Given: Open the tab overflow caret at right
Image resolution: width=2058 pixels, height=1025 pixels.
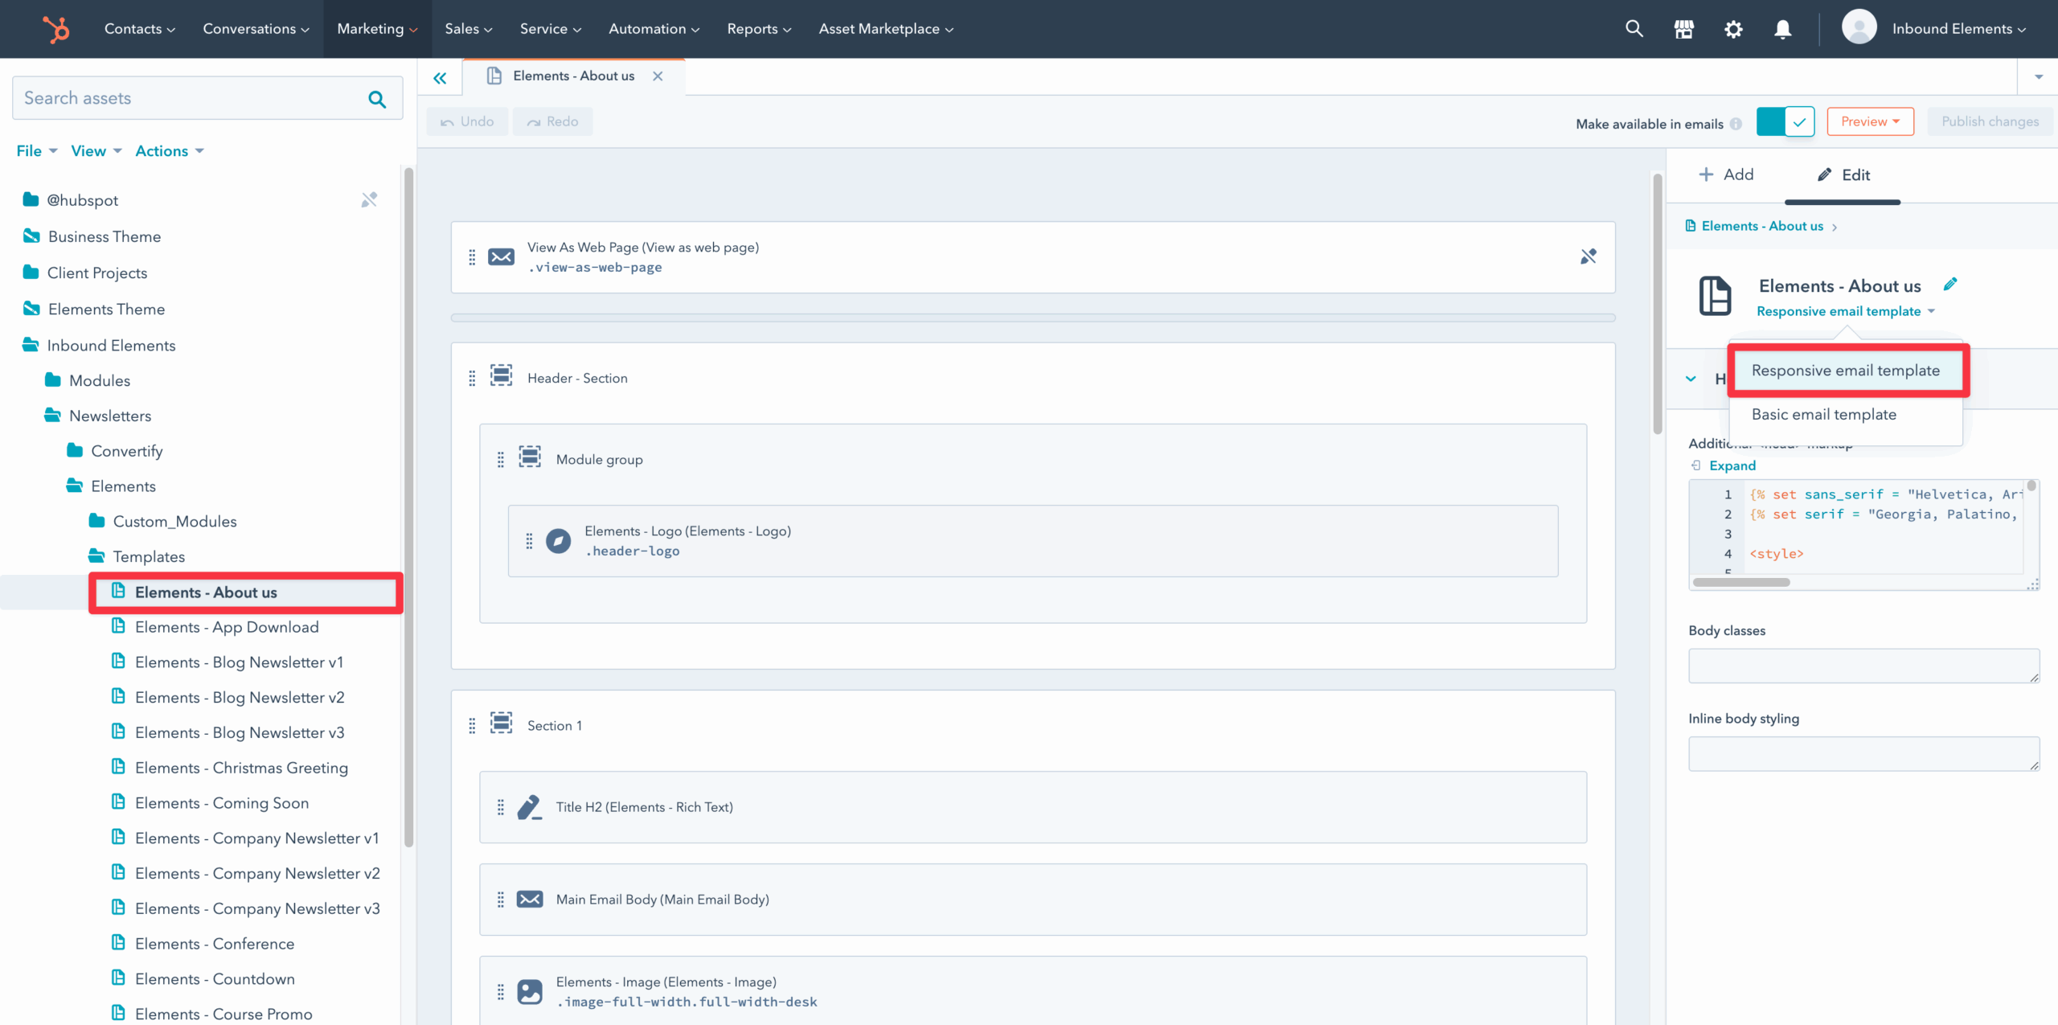Looking at the screenshot, I should coord(2038,77).
